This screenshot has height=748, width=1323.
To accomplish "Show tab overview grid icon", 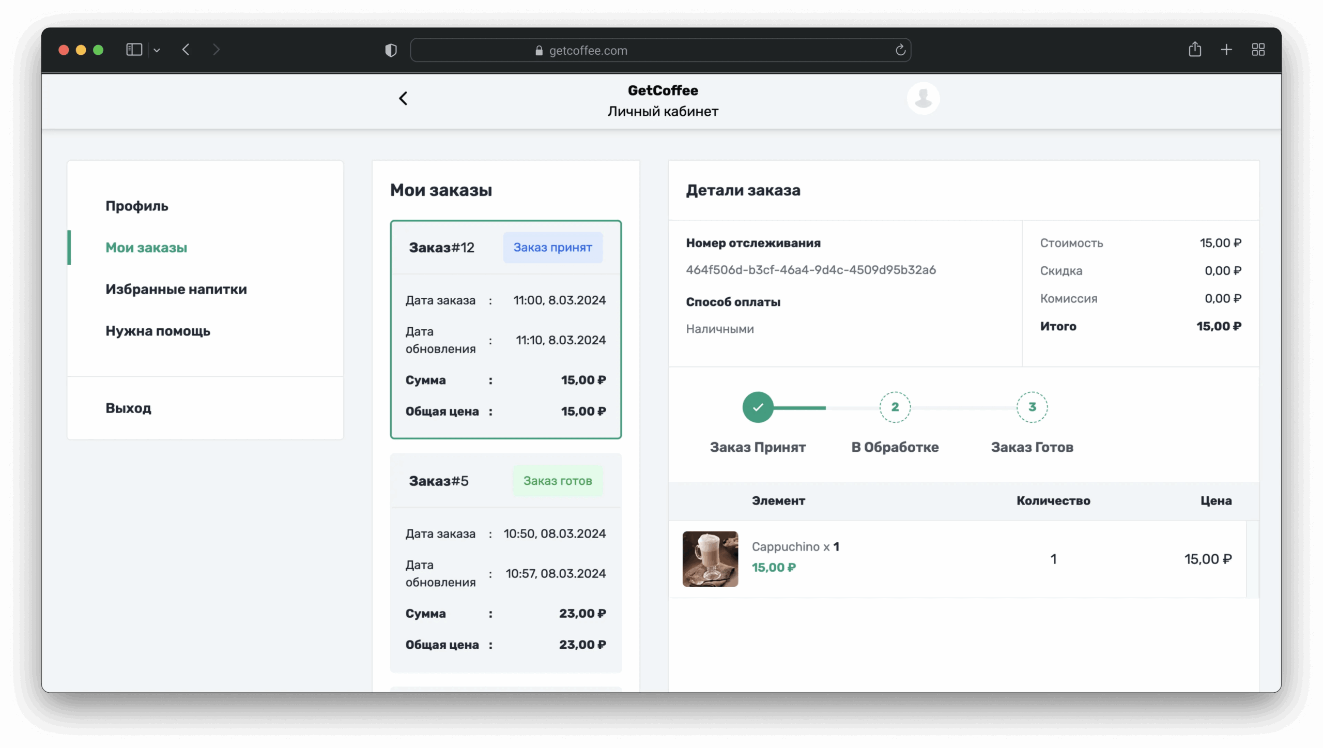I will point(1258,50).
